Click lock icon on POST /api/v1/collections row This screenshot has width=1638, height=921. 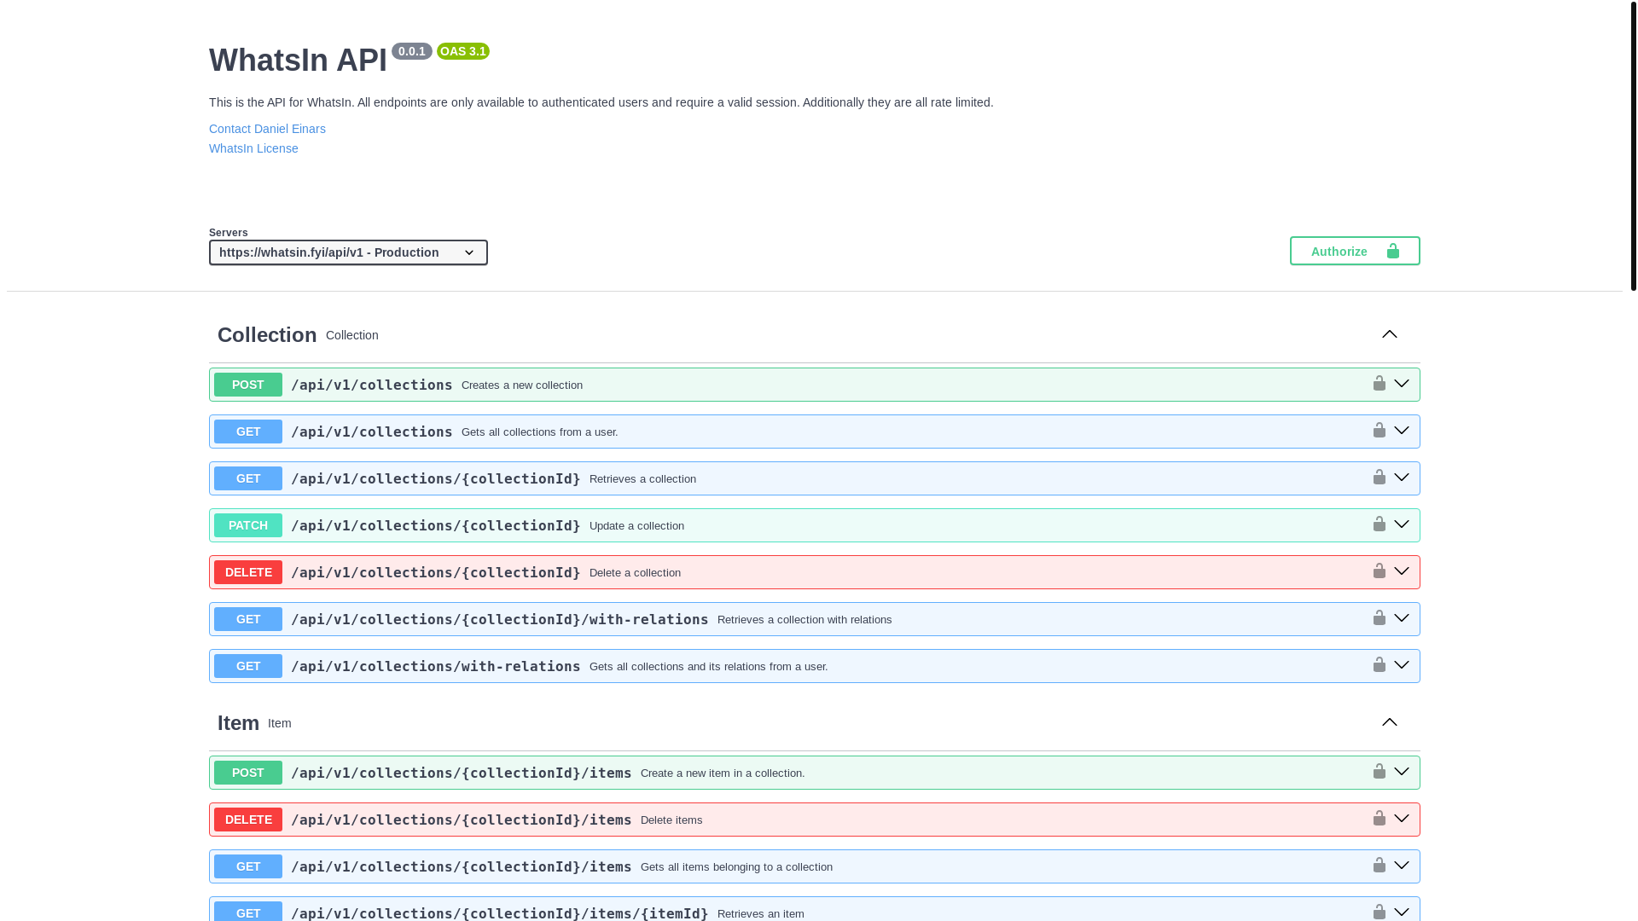pyautogui.click(x=1379, y=384)
